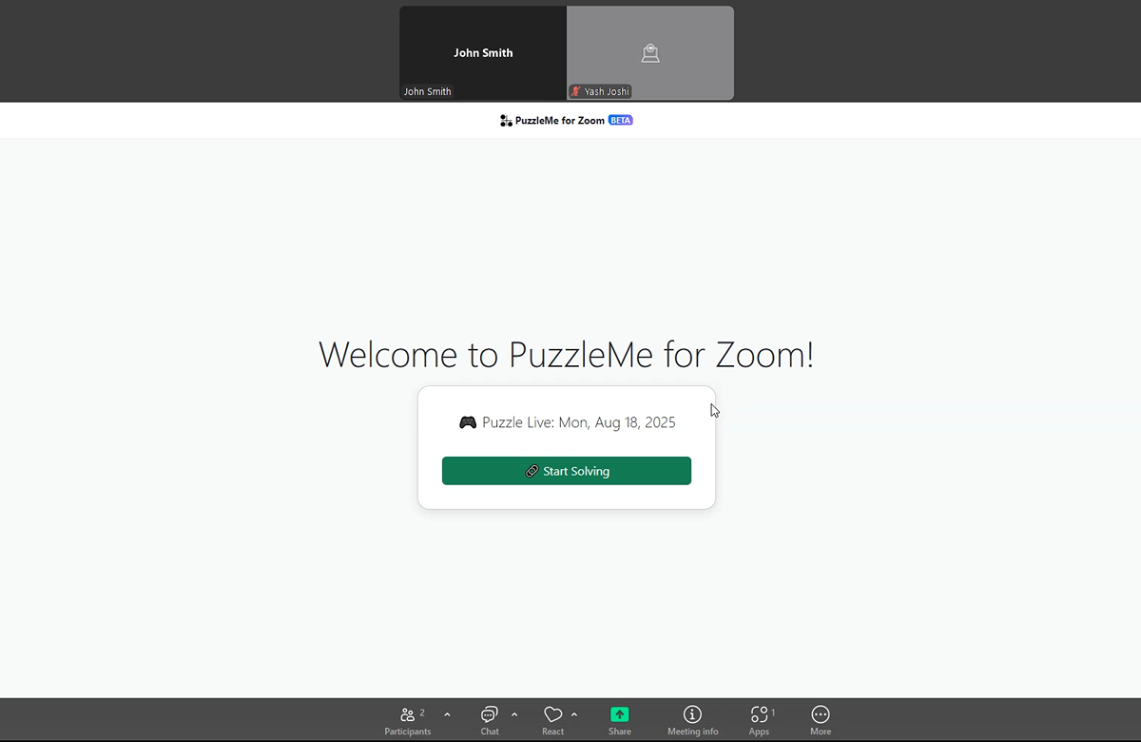Expand the caret next to Participants
Screen dimensions: 1141x742
(x=447, y=714)
